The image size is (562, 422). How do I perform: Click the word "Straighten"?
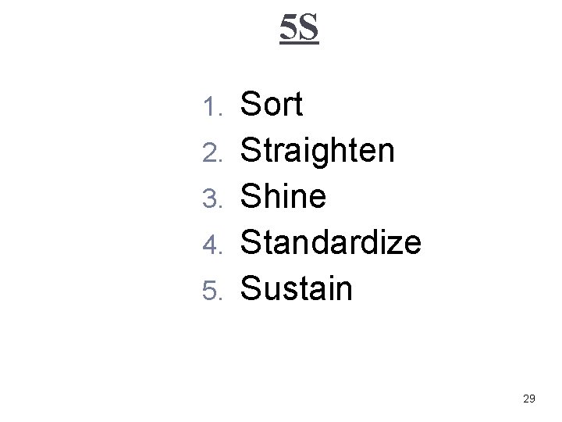pos(318,151)
